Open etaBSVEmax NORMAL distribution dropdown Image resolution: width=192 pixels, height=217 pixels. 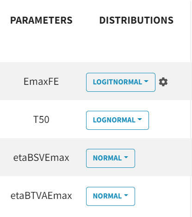111,158
